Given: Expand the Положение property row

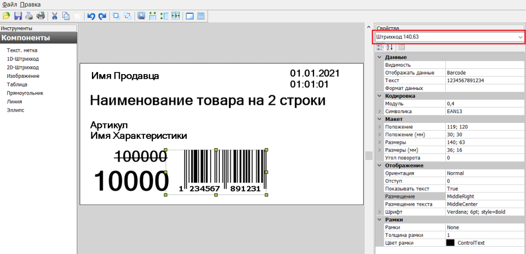Looking at the screenshot, I should [380, 126].
